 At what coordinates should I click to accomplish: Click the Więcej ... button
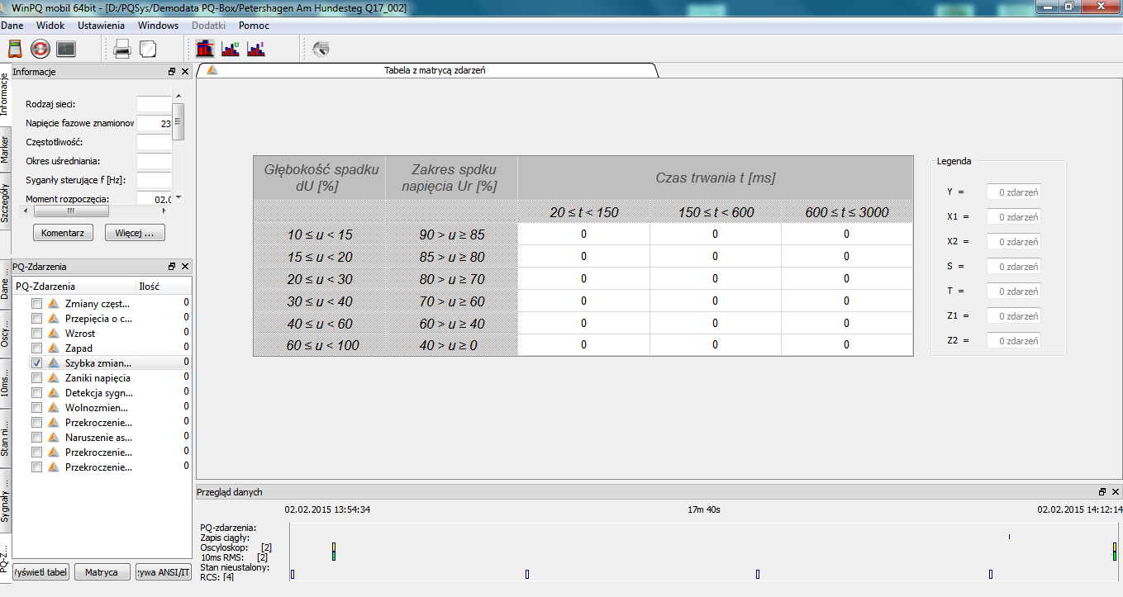[x=135, y=233]
